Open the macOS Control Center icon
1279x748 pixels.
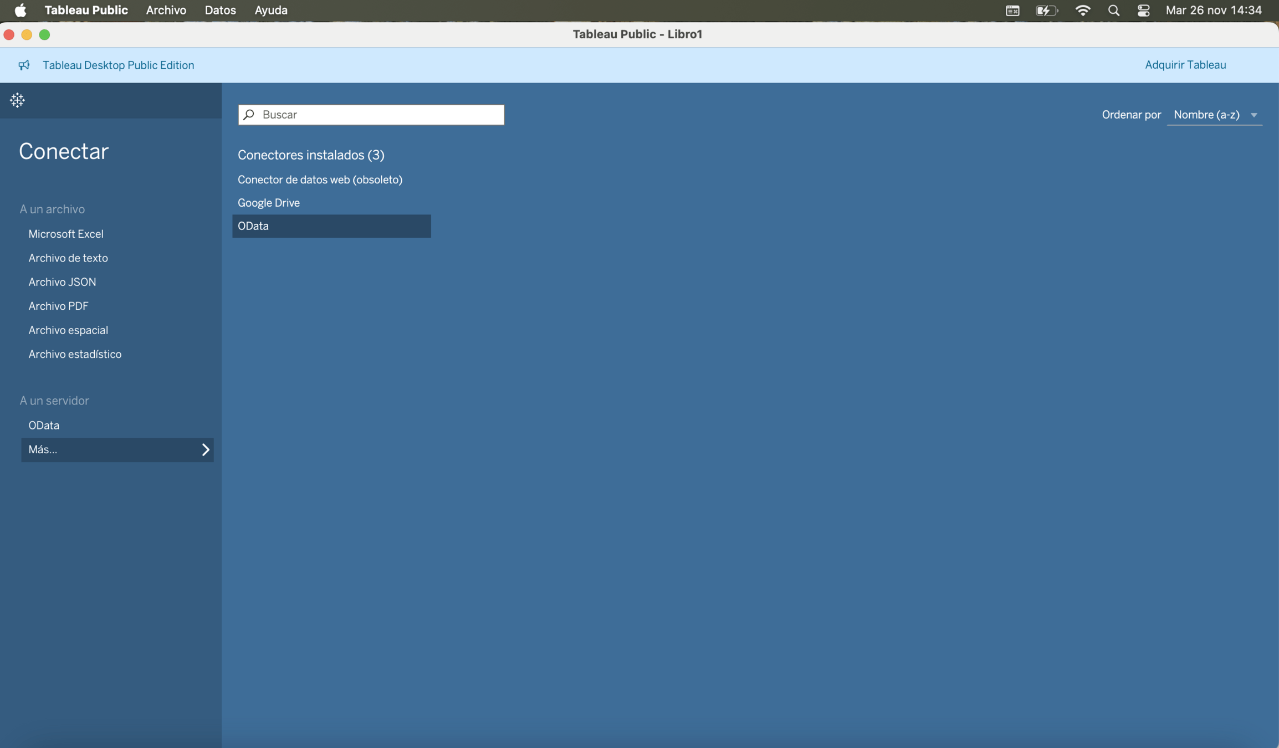pyautogui.click(x=1143, y=11)
